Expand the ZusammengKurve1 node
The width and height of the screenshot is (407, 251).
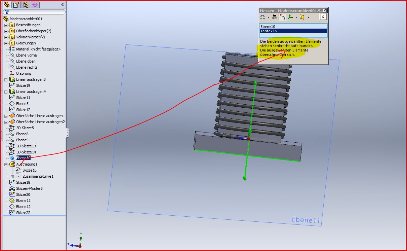(x=12, y=177)
